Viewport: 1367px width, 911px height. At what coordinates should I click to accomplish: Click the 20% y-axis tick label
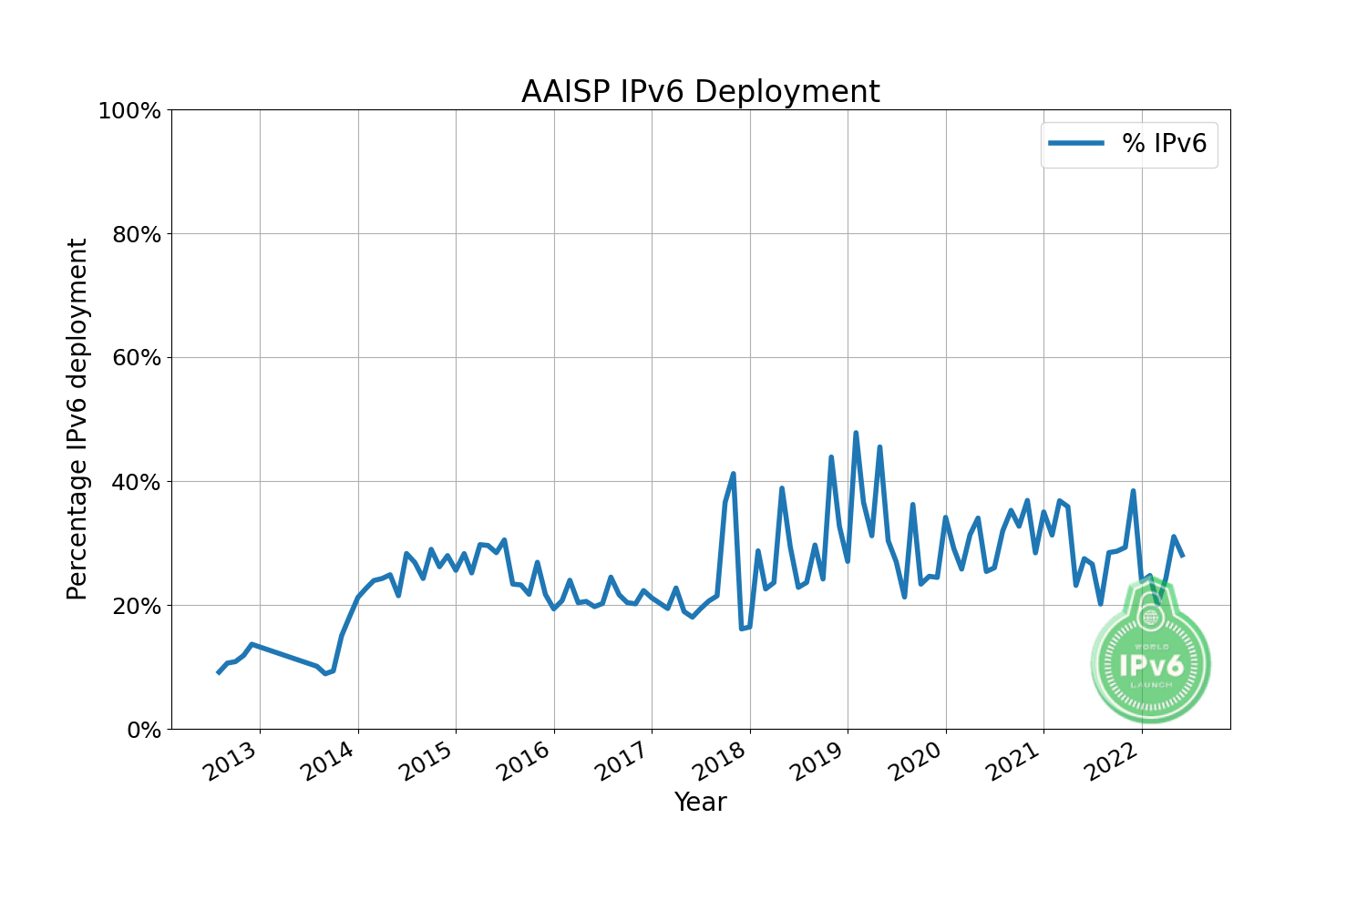(x=136, y=607)
